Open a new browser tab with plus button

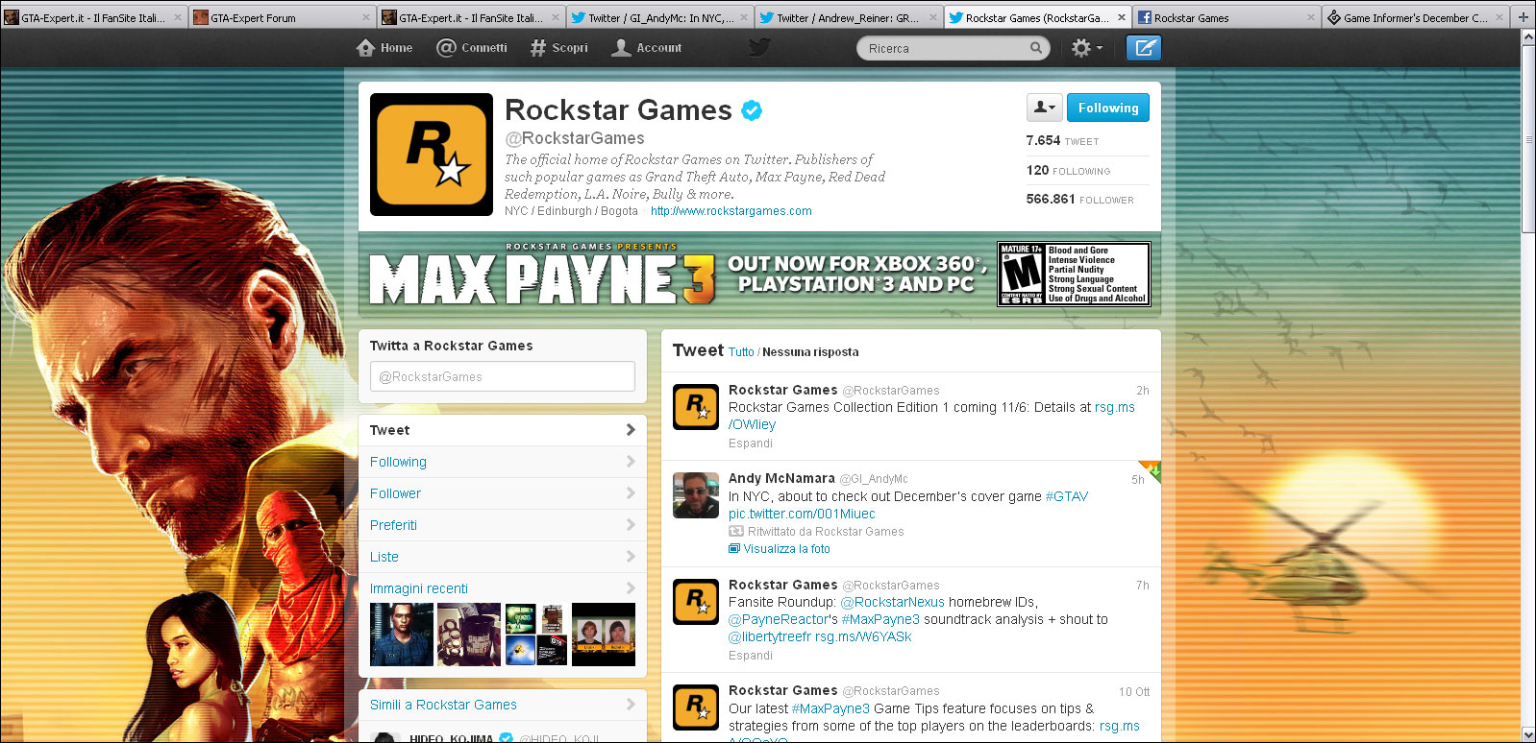tap(1524, 17)
